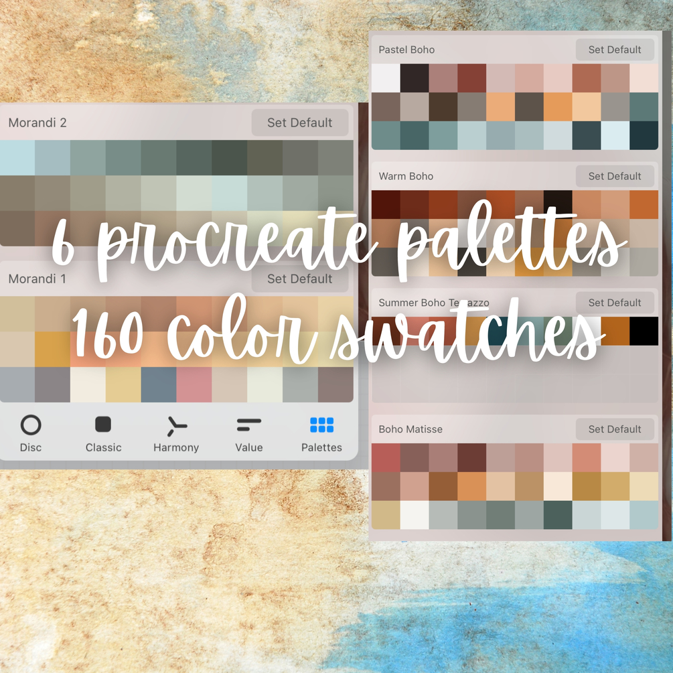
Task: Open the Value color tab
Action: [249, 433]
